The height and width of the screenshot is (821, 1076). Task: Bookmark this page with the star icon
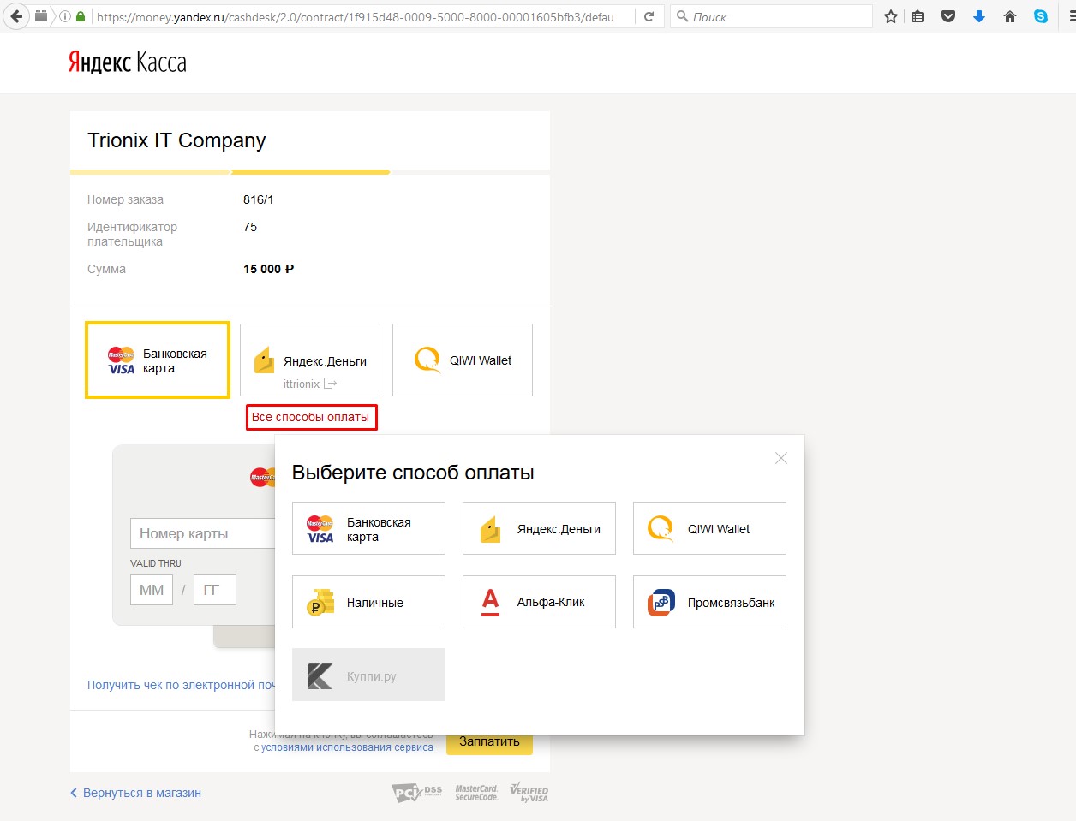pyautogui.click(x=891, y=16)
